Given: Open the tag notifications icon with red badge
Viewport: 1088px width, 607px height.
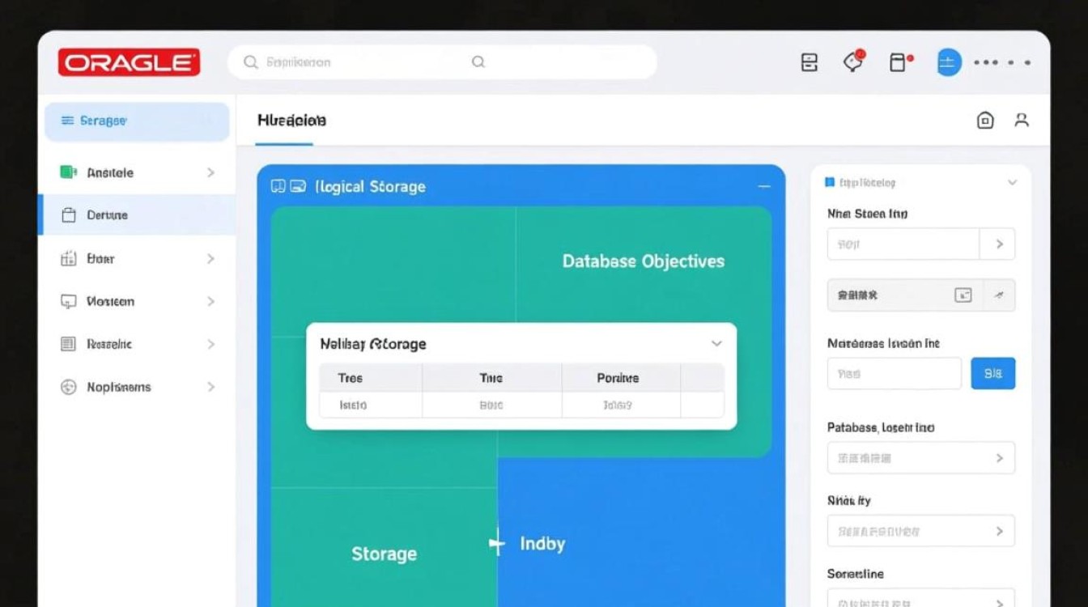Looking at the screenshot, I should [x=853, y=62].
